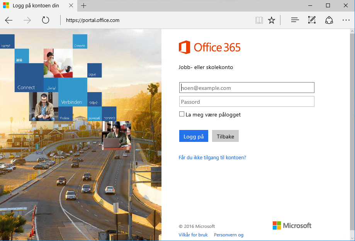Click the browser forward arrow

tap(27, 20)
